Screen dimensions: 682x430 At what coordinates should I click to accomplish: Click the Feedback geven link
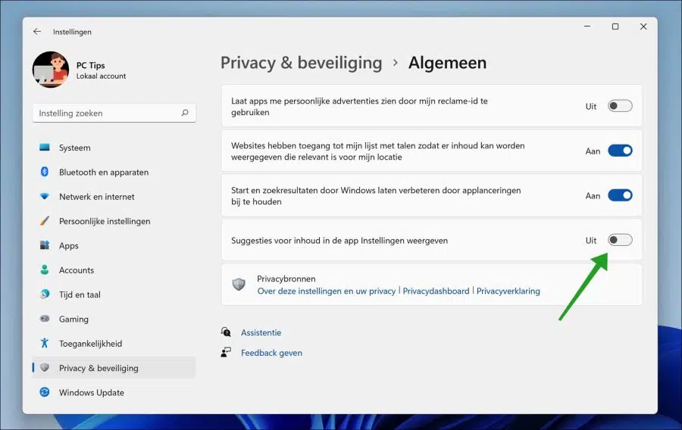pyautogui.click(x=271, y=353)
